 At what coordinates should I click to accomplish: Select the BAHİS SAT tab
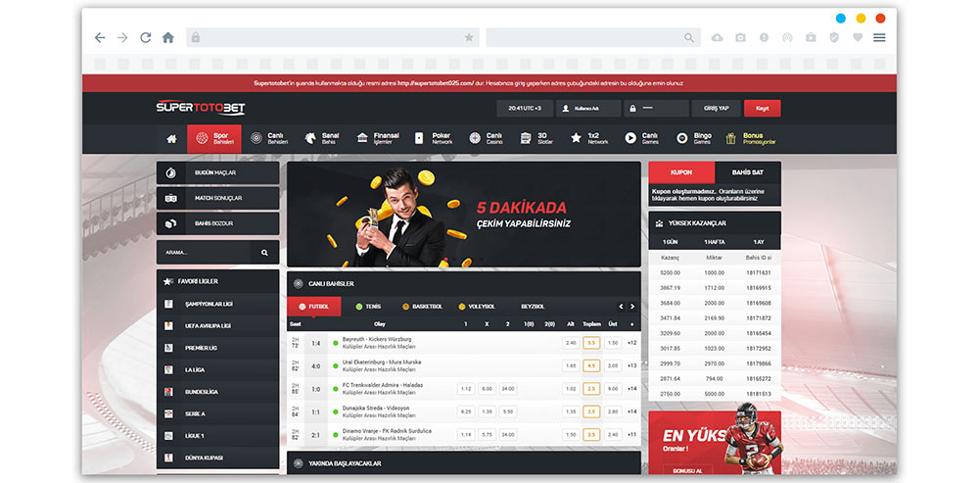pos(747,171)
